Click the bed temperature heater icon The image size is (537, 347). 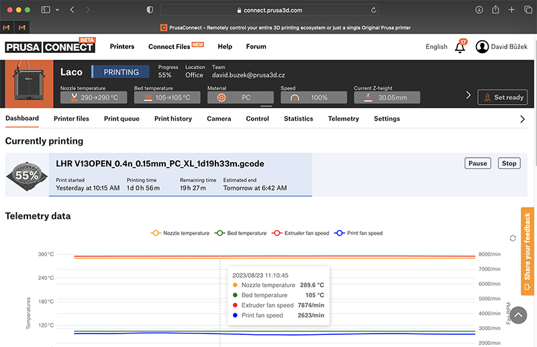coord(148,97)
